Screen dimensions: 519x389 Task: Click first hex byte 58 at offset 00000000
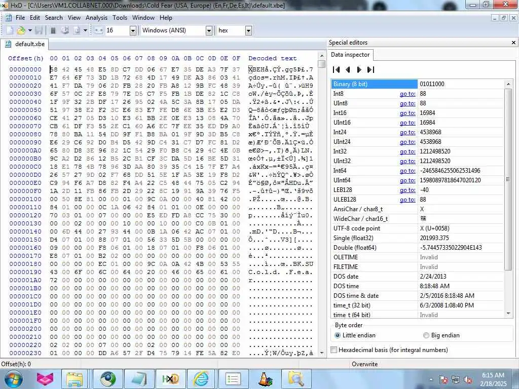53,69
